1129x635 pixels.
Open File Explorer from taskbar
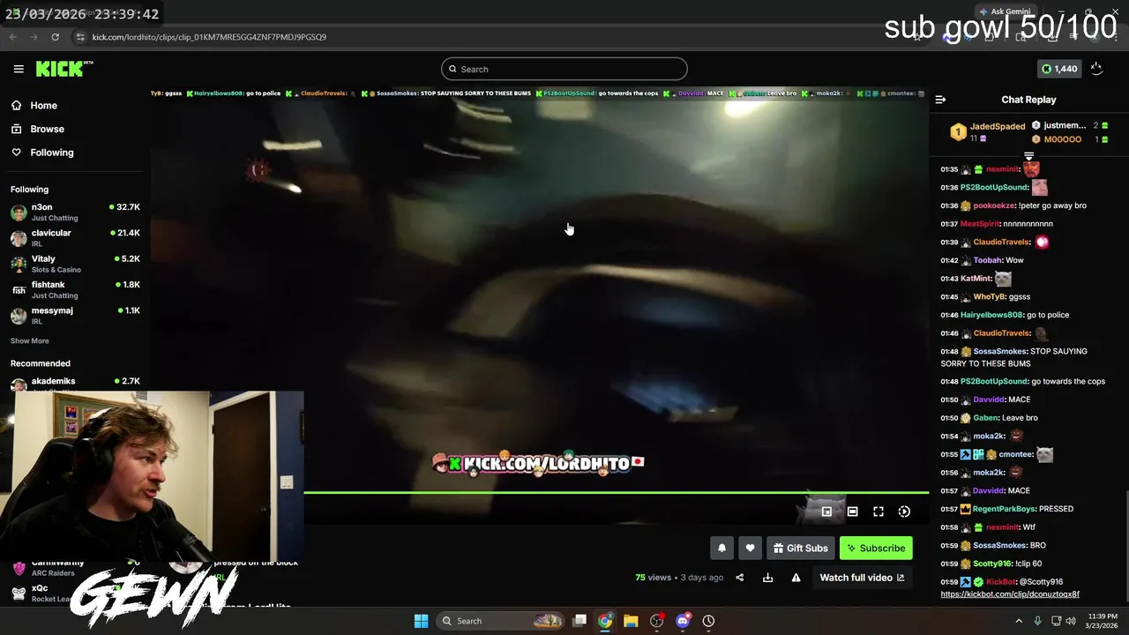(x=631, y=621)
